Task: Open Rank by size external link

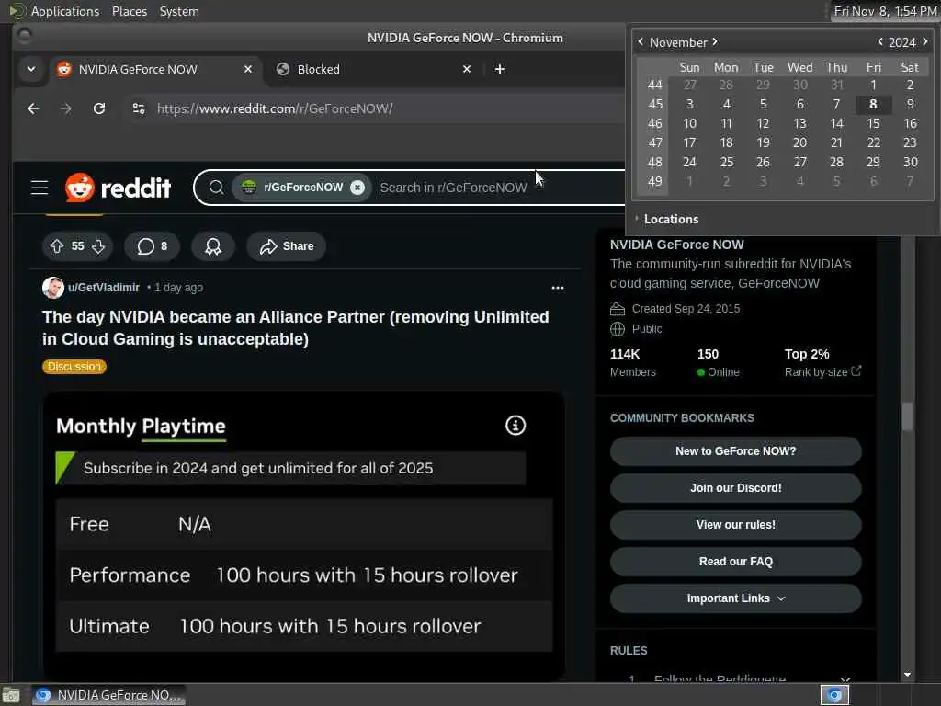Action: [822, 371]
